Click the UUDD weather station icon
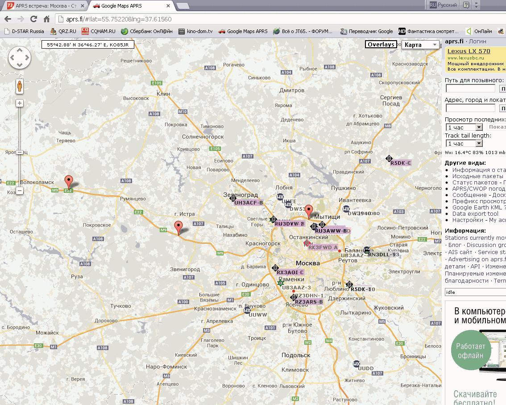This screenshot has width=506, height=405. [356, 364]
